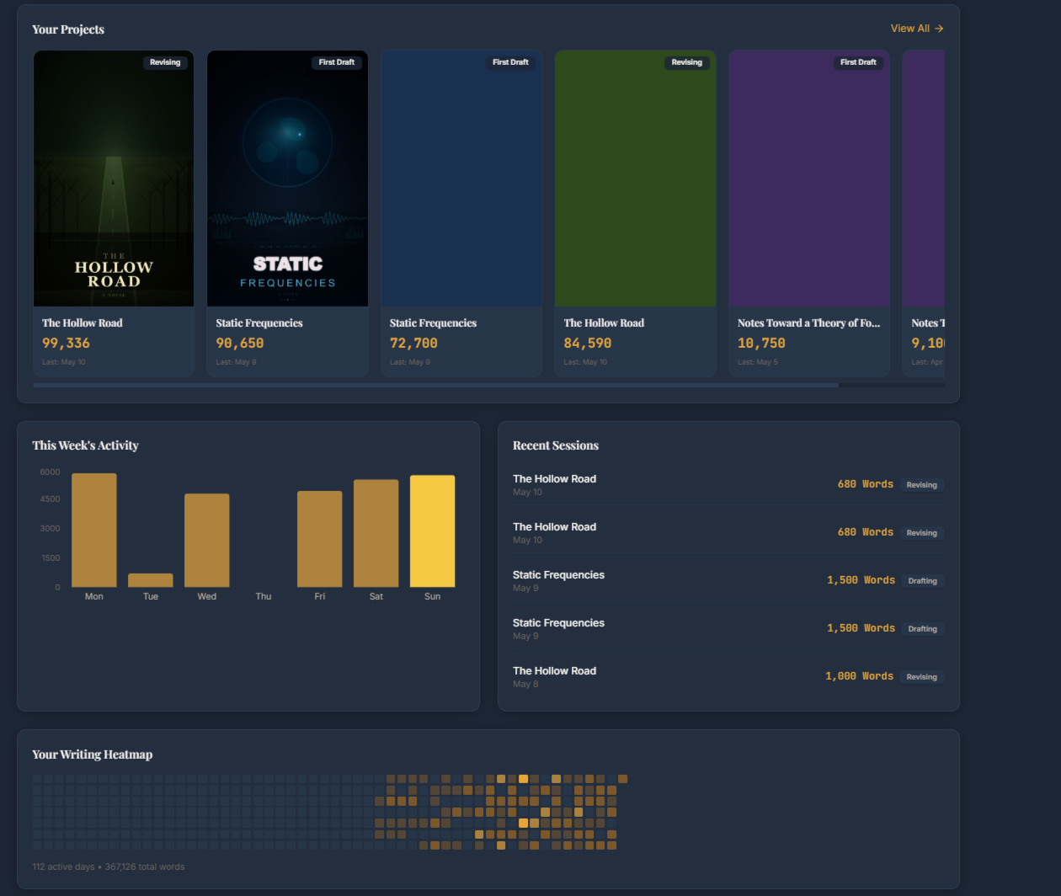This screenshot has width=1061, height=896.
Task: Open the purple Notes Toward a Theory cover
Action: (x=809, y=179)
